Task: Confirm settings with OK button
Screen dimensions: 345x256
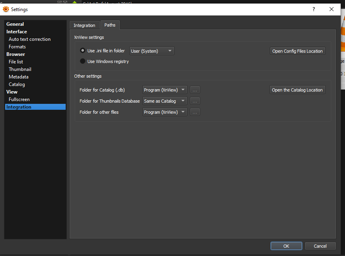Action: coord(286,246)
